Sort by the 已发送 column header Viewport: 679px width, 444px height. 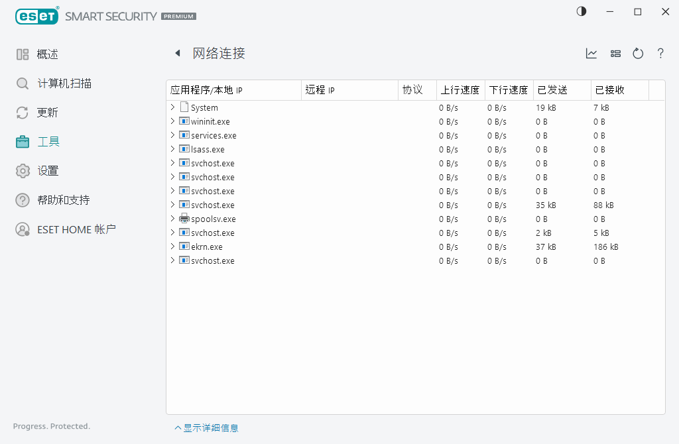560,89
